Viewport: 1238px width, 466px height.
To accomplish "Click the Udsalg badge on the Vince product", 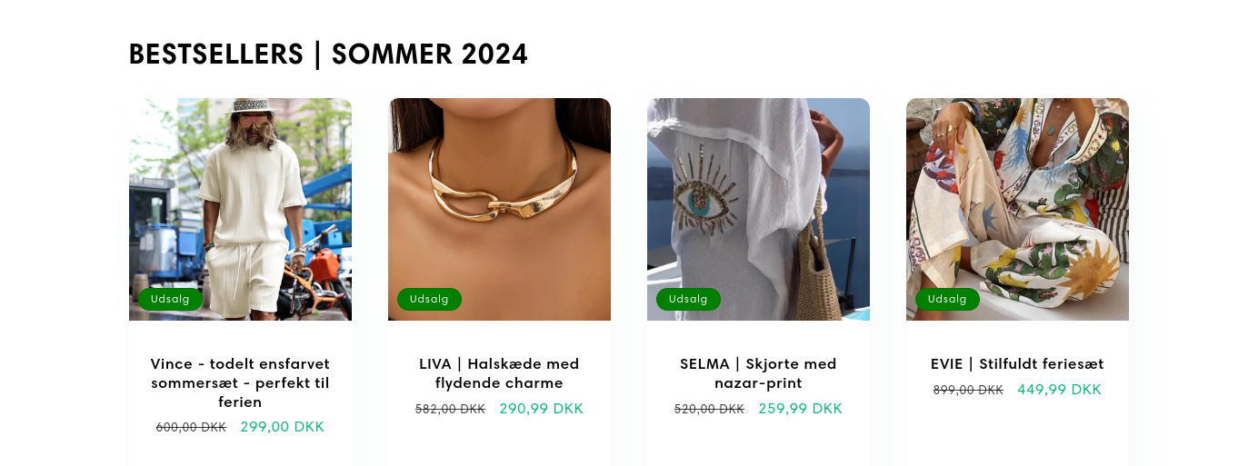I will tap(170, 299).
